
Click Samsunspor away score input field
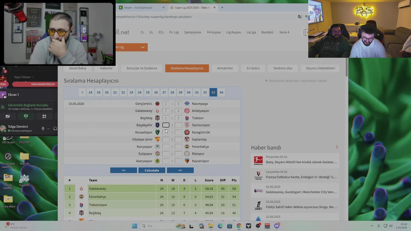(178, 125)
